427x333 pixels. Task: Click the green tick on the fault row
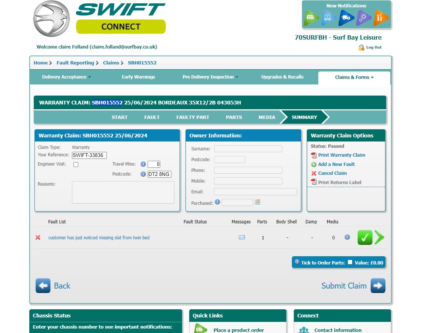[x=365, y=237]
